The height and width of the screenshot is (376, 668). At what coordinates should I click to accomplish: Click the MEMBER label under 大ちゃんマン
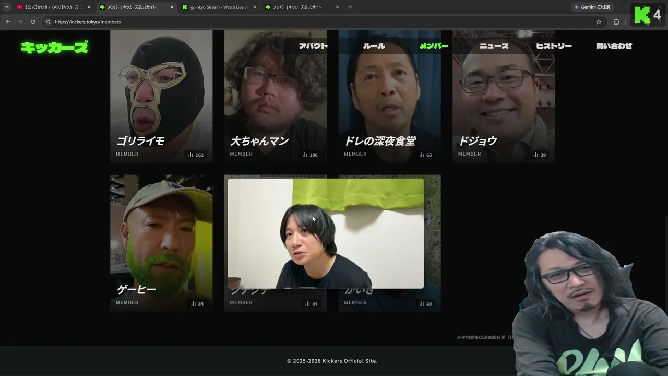[241, 154]
